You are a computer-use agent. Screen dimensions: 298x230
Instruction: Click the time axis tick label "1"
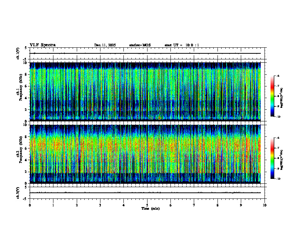tap(53, 205)
